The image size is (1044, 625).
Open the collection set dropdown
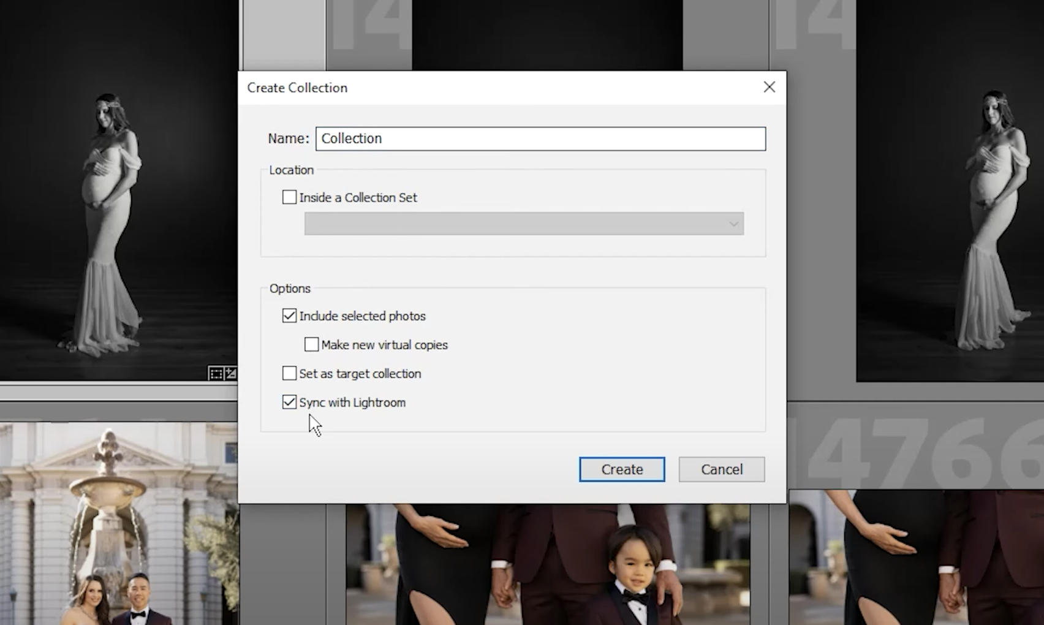[733, 224]
